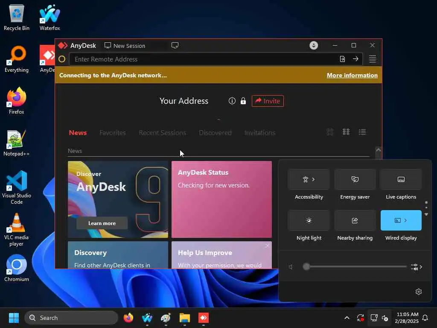Click the connection status circle icon

(x=62, y=59)
